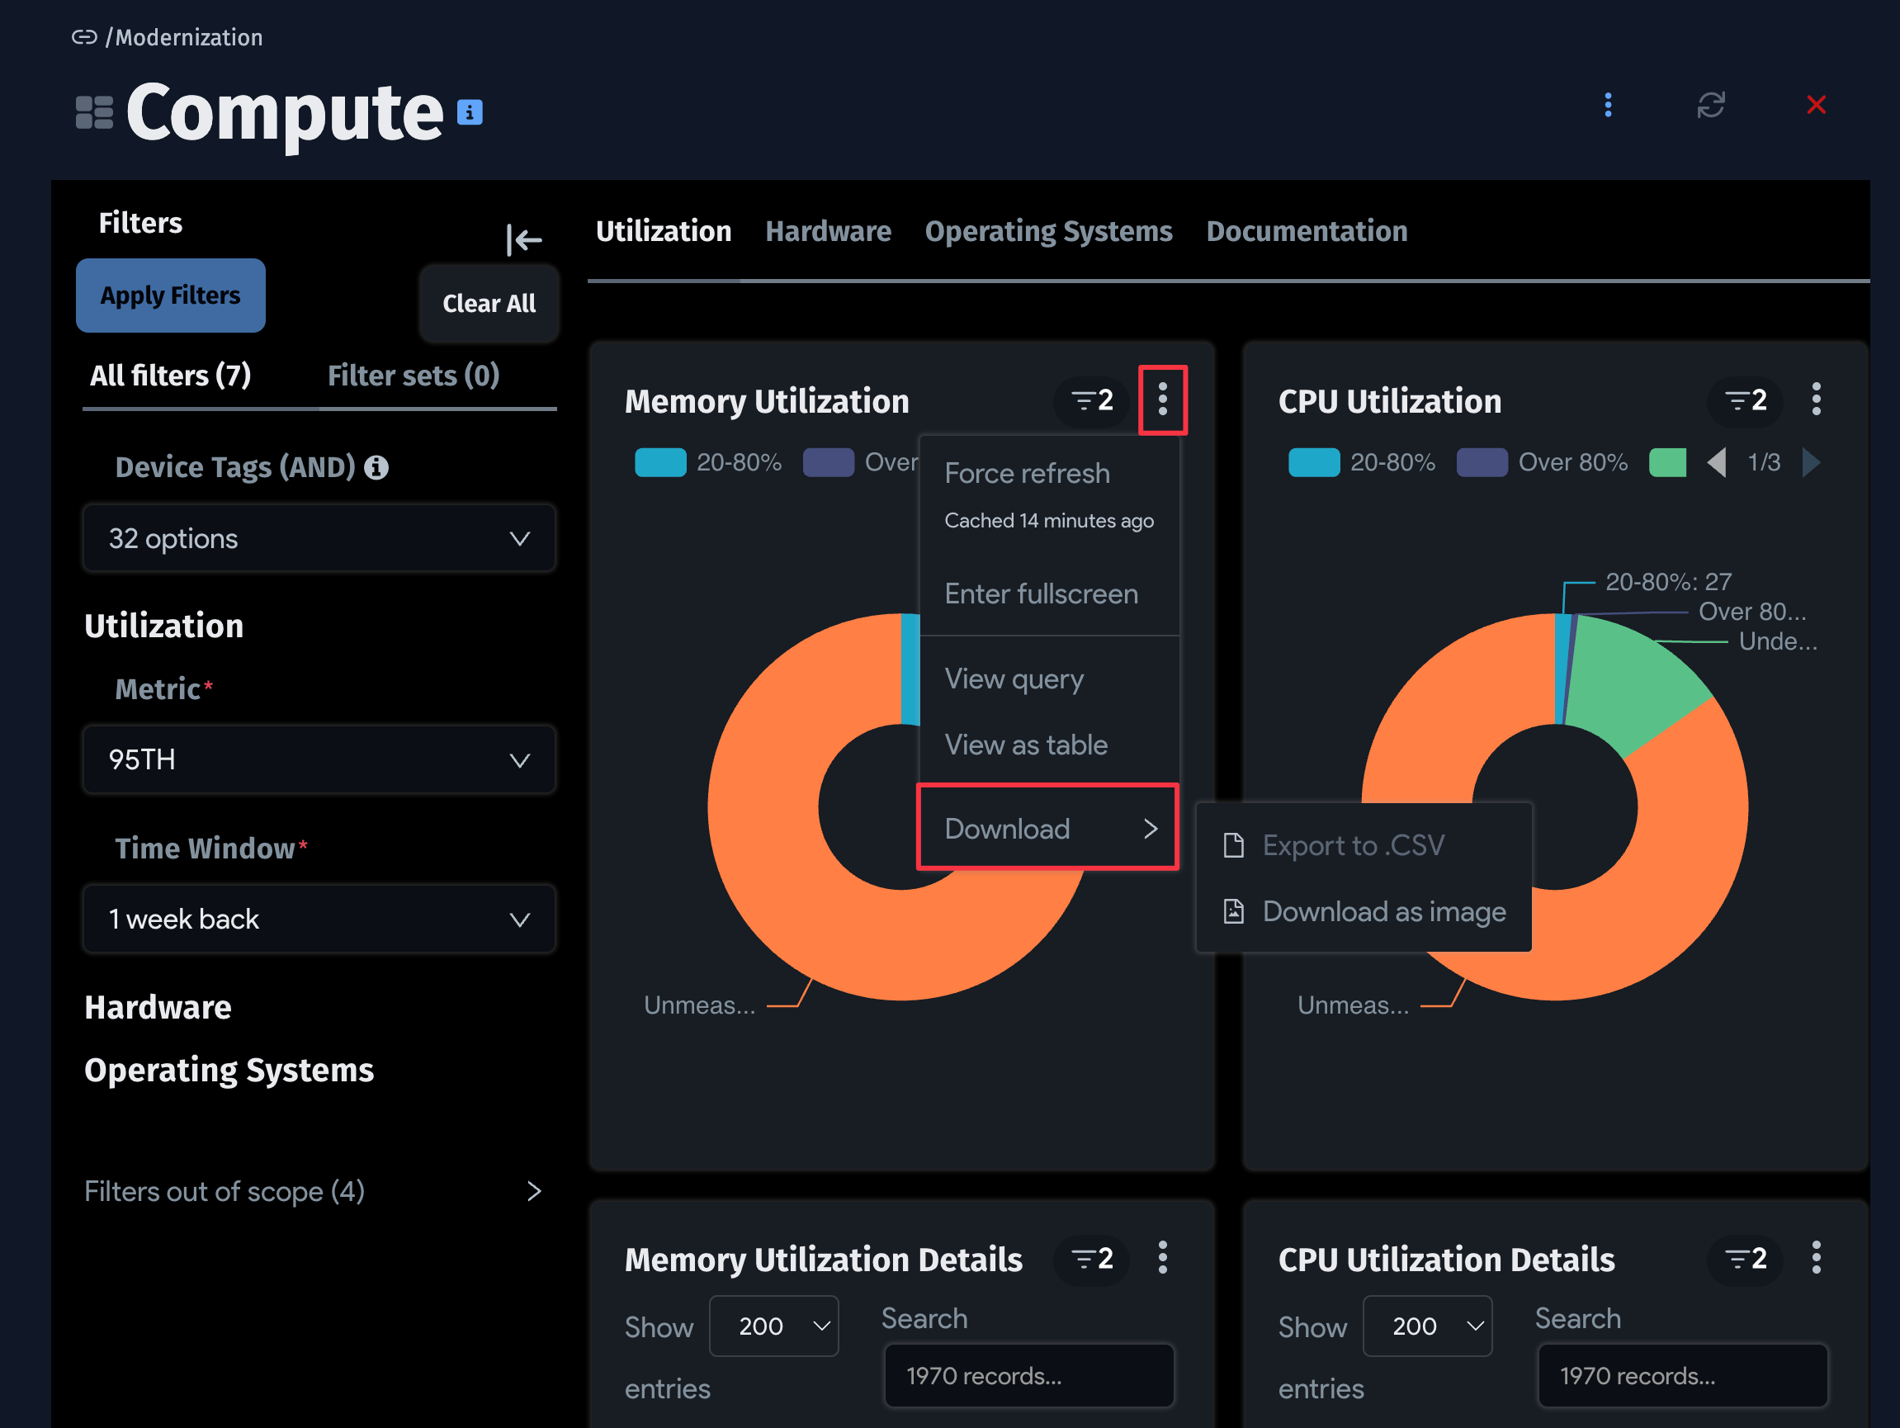Choose Force refresh from the menu
1900x1428 pixels.
pos(1028,473)
